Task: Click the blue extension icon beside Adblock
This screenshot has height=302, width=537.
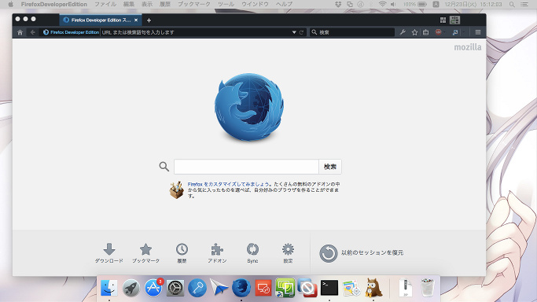Action: click(455, 32)
